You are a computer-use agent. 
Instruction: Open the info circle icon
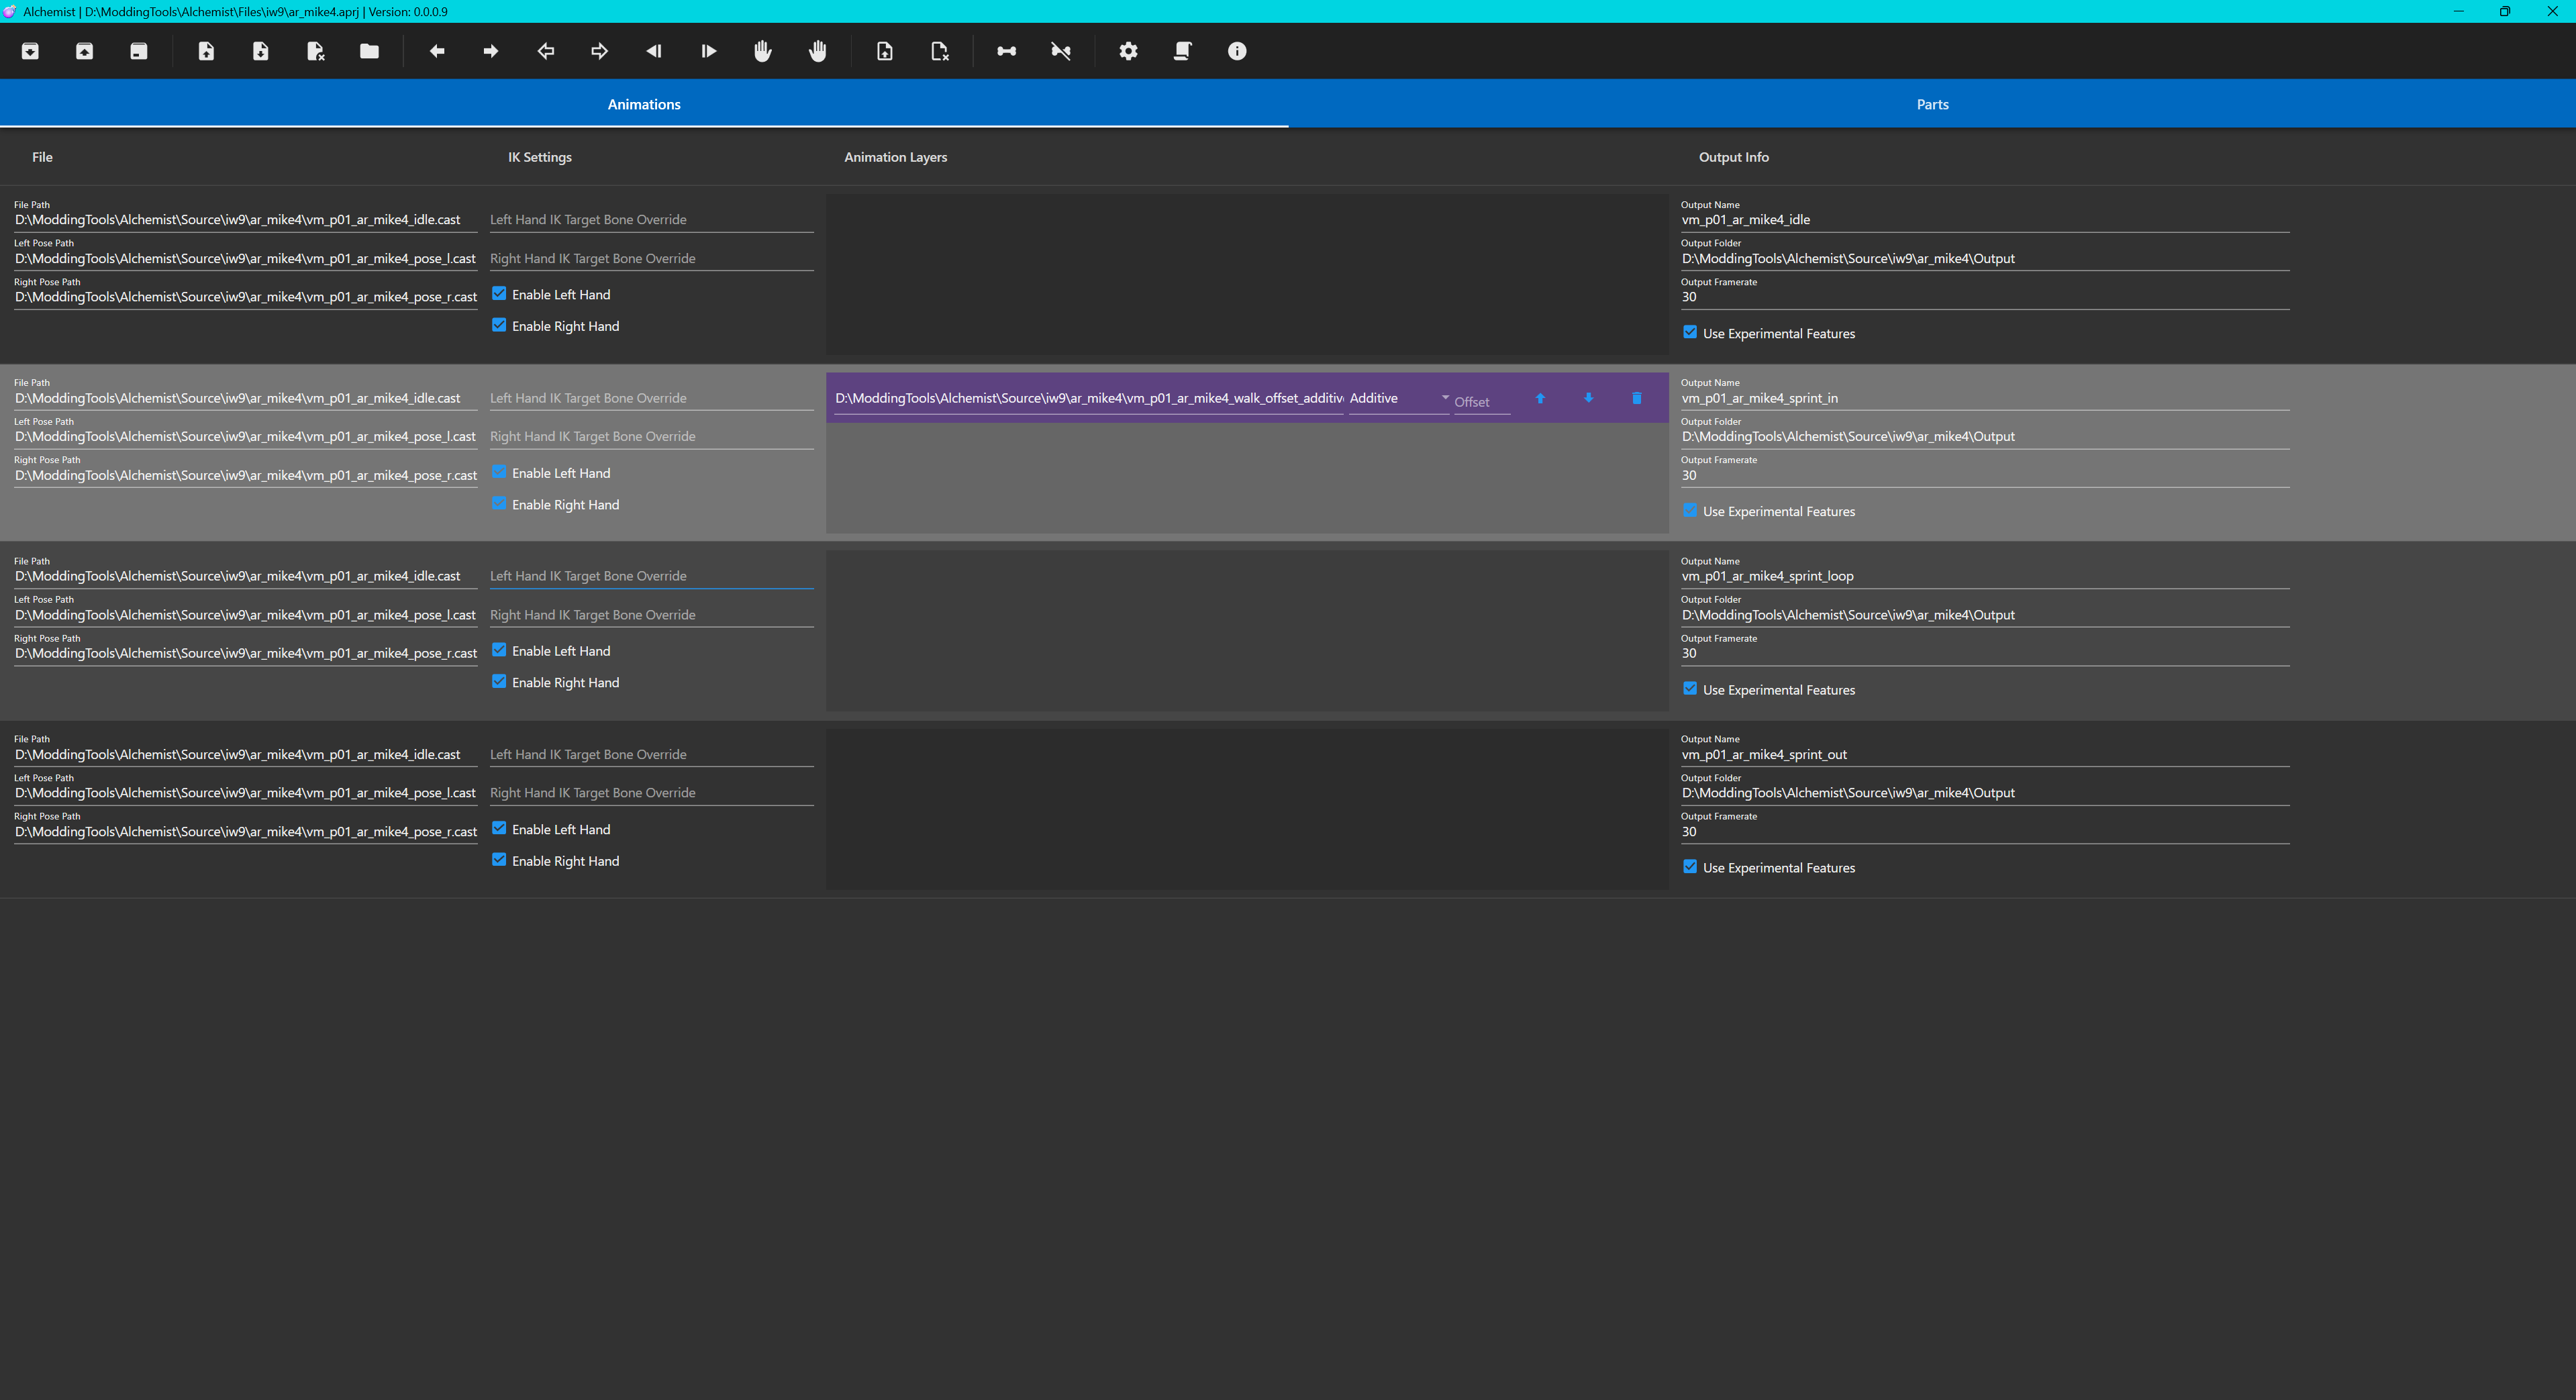coord(1237,51)
